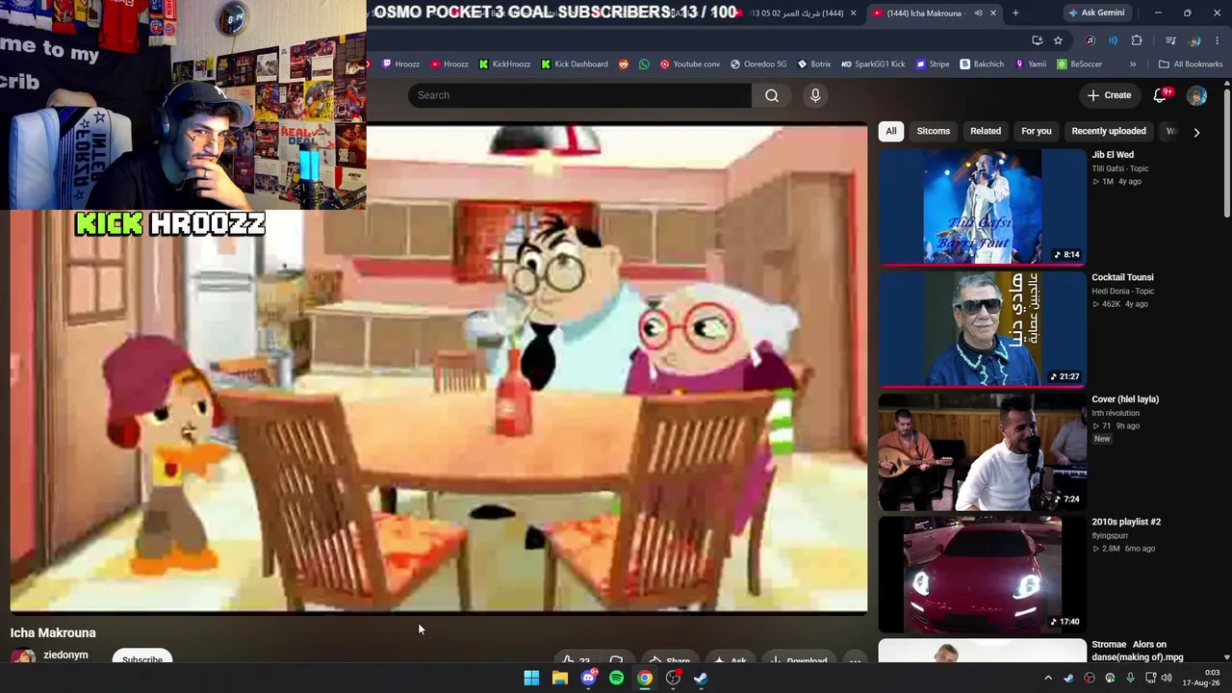Open the All Bookmarks folder
The width and height of the screenshot is (1232, 693).
tap(1191, 64)
